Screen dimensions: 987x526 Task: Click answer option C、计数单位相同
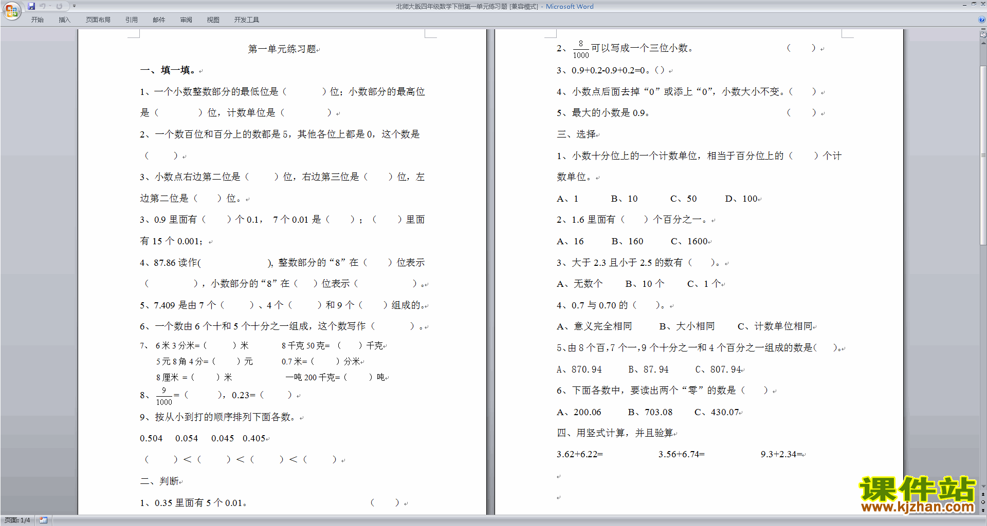[x=775, y=326]
